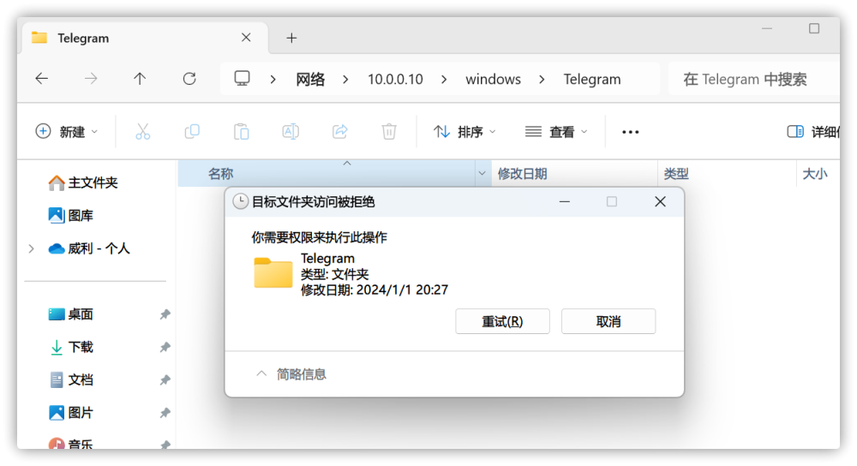Click the pin icon beside 桌面
This screenshot has height=466, width=857.
[165, 314]
